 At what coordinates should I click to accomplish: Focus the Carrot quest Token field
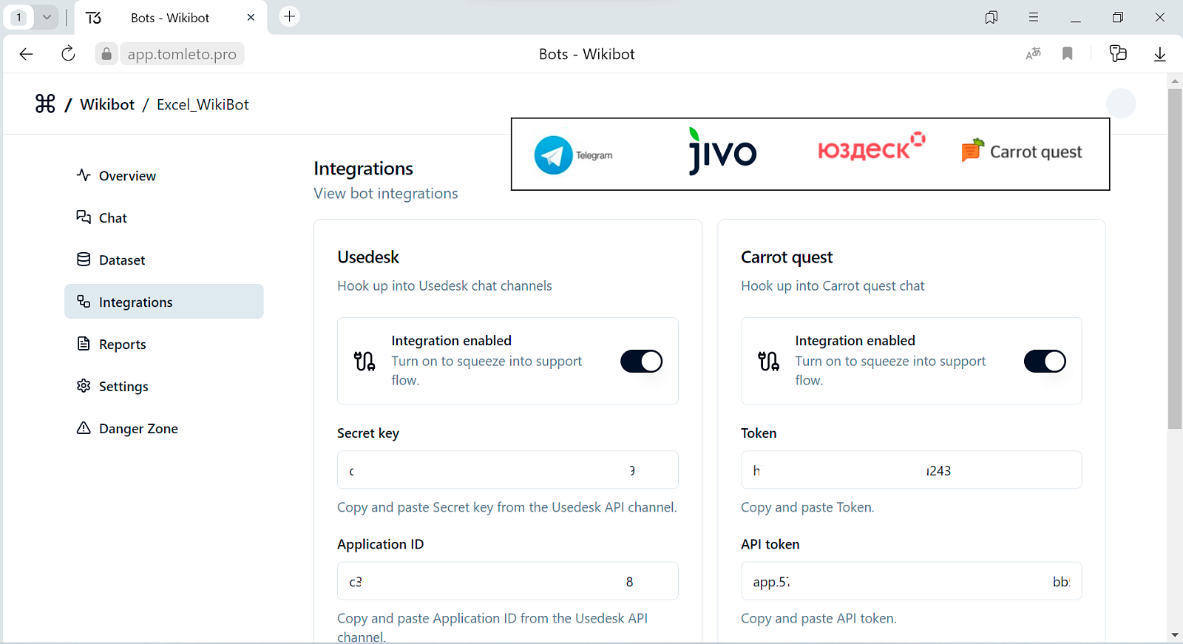click(x=911, y=470)
